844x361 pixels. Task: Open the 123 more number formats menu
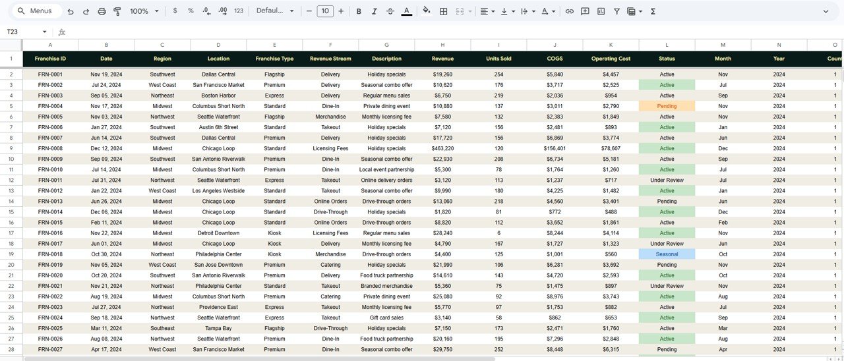tap(239, 11)
